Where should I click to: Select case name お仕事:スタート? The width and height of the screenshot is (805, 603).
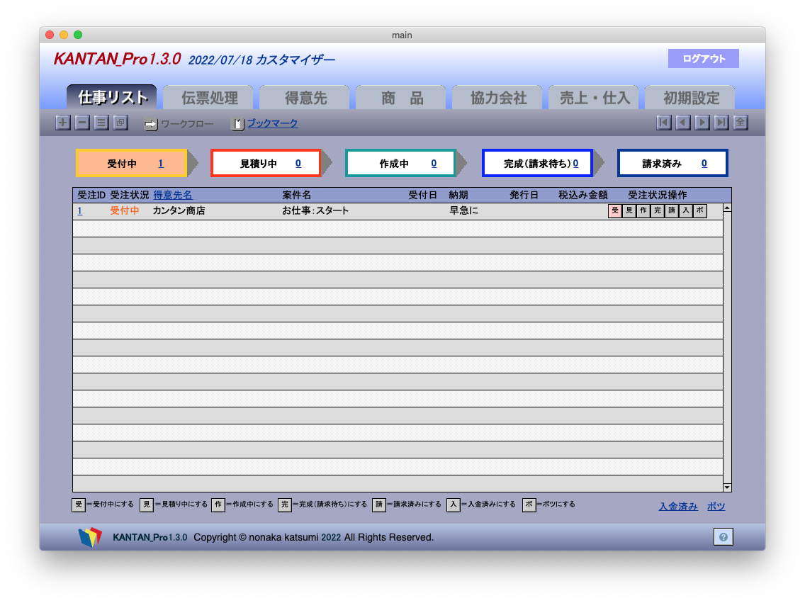[x=315, y=211]
